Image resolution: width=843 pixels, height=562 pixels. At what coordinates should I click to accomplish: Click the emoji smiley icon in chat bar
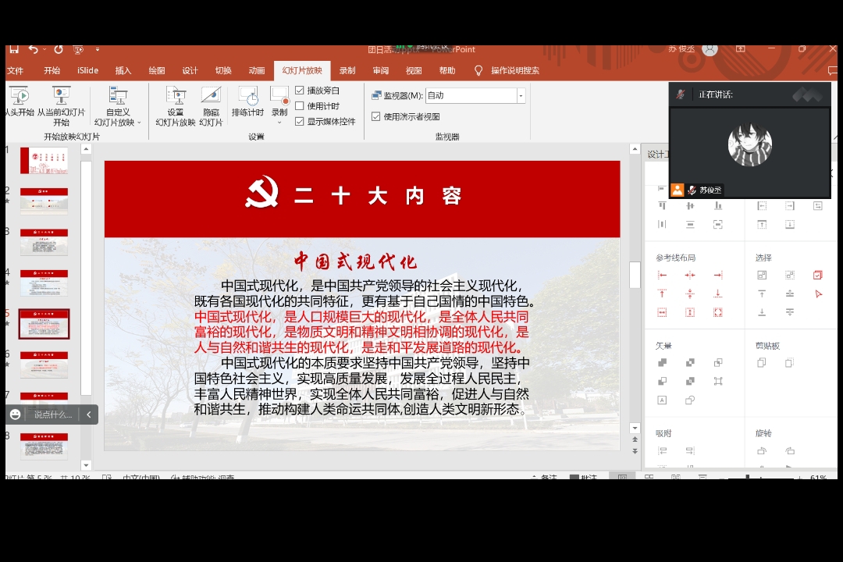click(x=16, y=414)
